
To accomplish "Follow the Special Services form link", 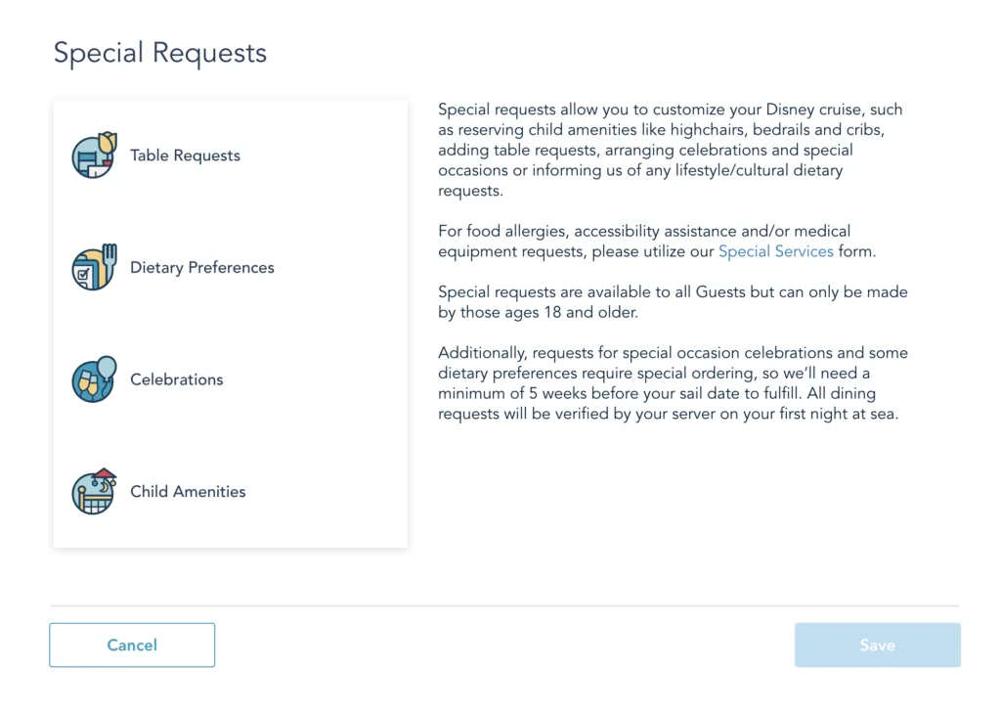I will click(775, 251).
